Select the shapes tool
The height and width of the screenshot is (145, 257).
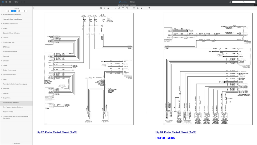click(127, 8)
